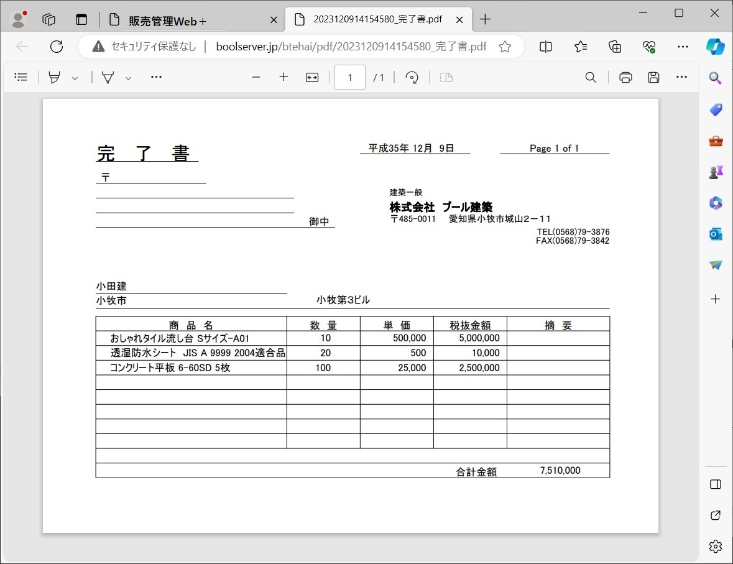Viewport: 733px width, 564px height.
Task: Click the total amount 7,510,000
Action: tap(560, 471)
